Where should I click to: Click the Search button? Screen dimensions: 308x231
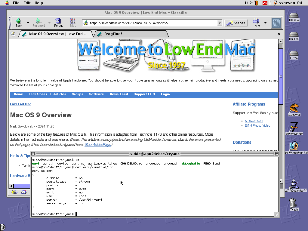click(x=236, y=23)
